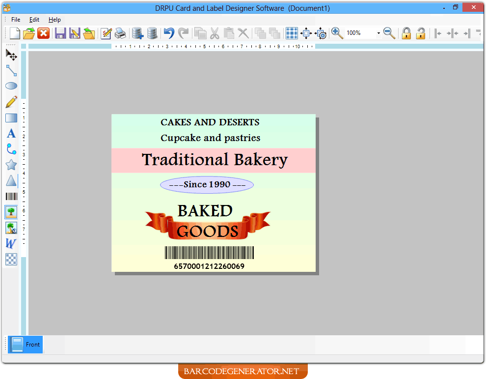This screenshot has height=379, width=486.
Task: Click the grayed redo arrow
Action: [x=183, y=33]
